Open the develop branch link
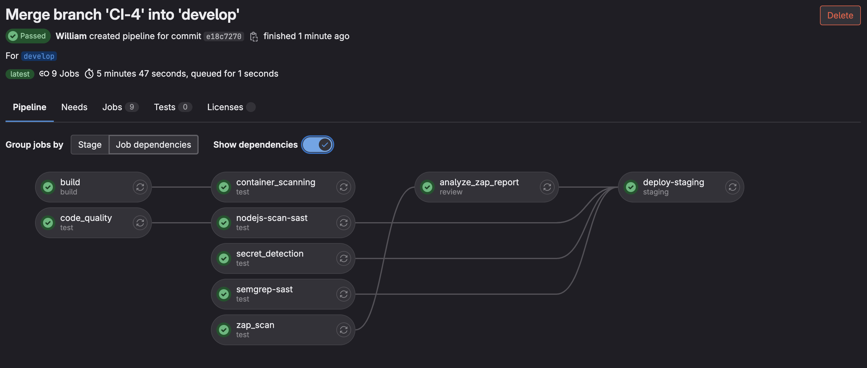The width and height of the screenshot is (867, 368). click(39, 56)
